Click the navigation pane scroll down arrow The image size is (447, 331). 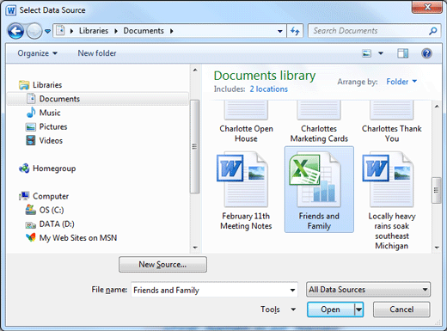click(x=195, y=248)
